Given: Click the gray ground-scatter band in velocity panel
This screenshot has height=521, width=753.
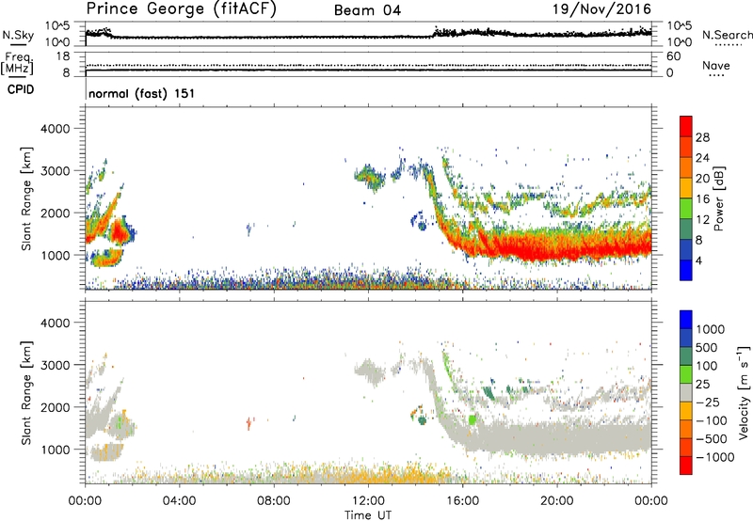Looking at the screenshot, I should coord(557,439).
